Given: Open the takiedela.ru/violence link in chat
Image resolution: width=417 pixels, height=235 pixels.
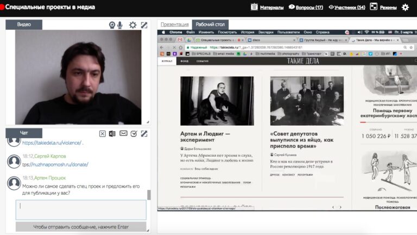Looking at the screenshot, I should (x=52, y=143).
